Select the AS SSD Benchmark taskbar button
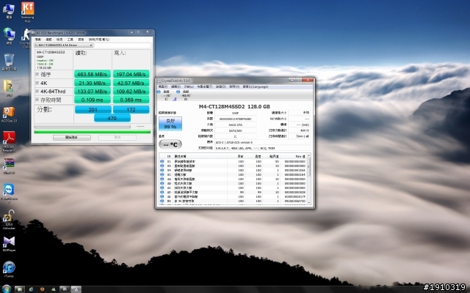The width and height of the screenshot is (470, 293). click(x=65, y=289)
